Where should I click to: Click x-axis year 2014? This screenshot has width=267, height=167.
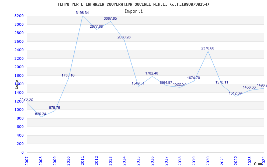(x=124, y=161)
